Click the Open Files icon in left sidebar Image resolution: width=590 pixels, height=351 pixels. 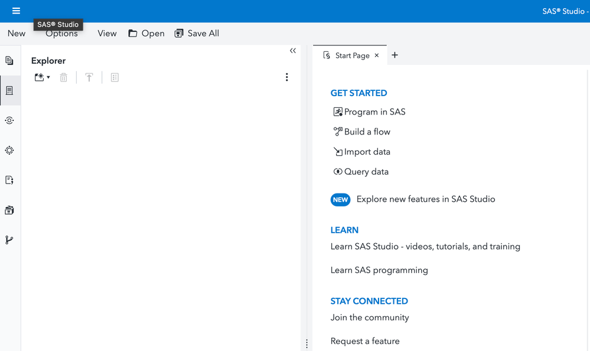[x=9, y=61]
